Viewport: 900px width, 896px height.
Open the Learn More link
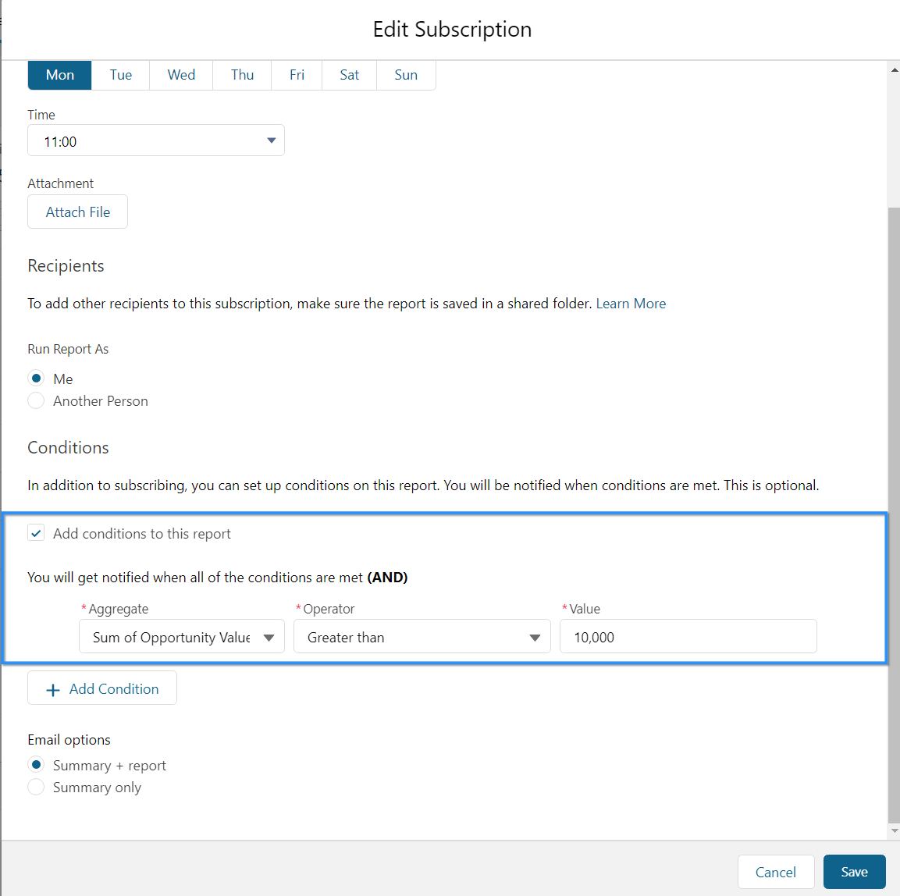tap(631, 304)
